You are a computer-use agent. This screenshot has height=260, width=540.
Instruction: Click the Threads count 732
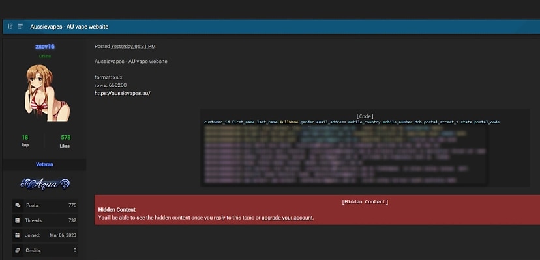point(72,220)
